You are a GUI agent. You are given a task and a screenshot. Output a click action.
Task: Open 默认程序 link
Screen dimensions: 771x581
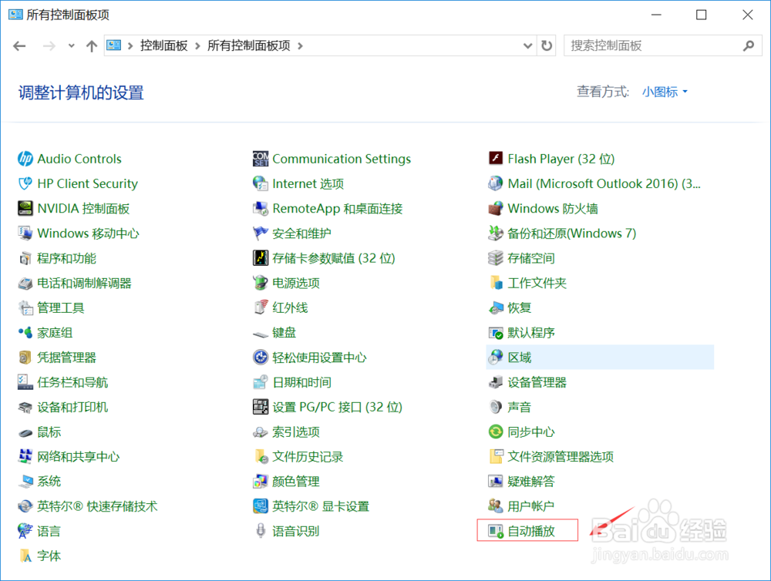[x=531, y=333]
